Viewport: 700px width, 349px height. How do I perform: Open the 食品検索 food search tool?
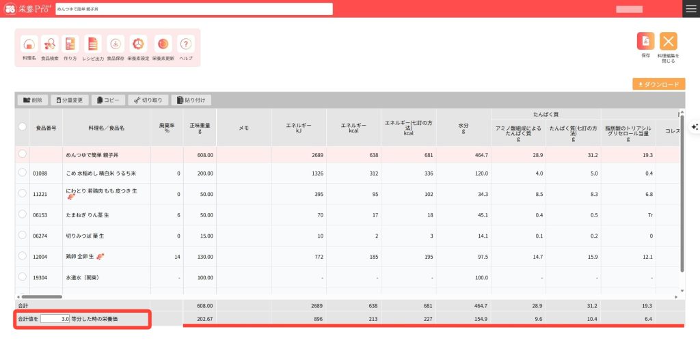pos(50,44)
